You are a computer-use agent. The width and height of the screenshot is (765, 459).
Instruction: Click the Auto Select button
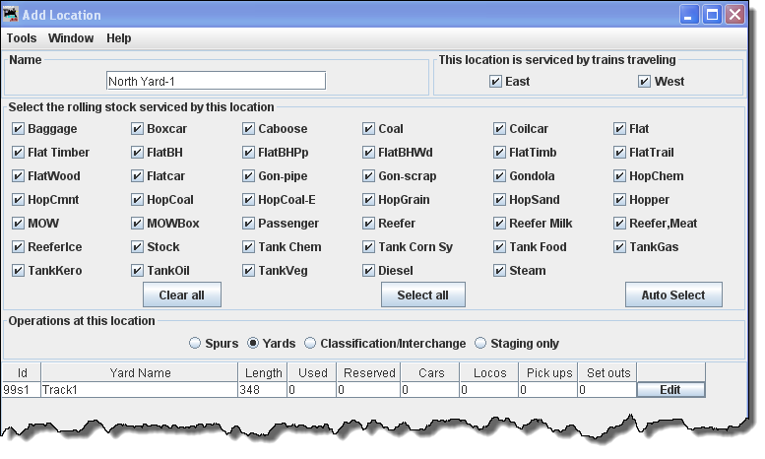[672, 295]
